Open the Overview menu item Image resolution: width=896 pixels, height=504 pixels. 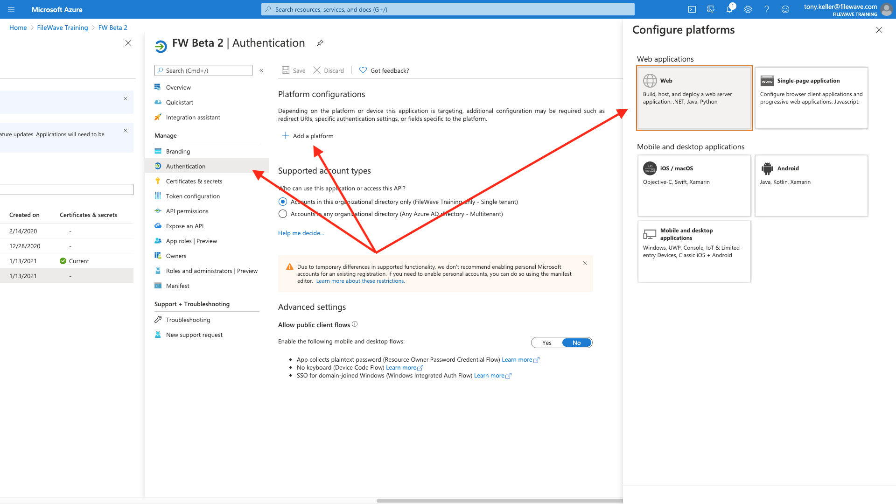tap(178, 87)
